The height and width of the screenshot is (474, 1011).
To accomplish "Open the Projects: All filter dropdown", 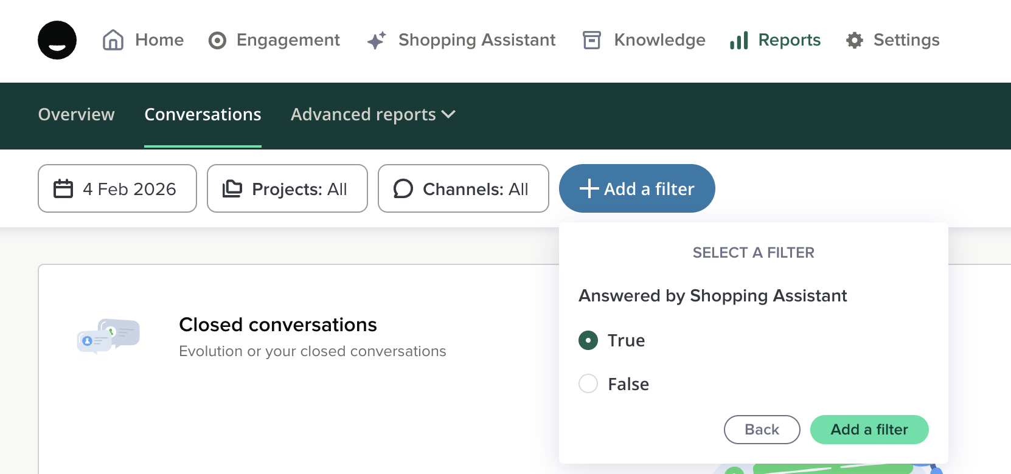I will tap(287, 189).
